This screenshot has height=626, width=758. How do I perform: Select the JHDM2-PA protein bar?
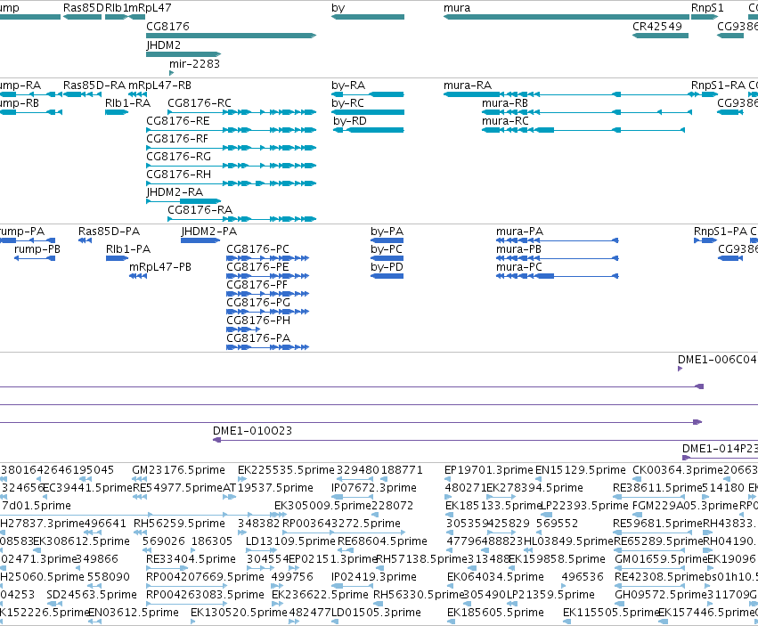(x=200, y=240)
